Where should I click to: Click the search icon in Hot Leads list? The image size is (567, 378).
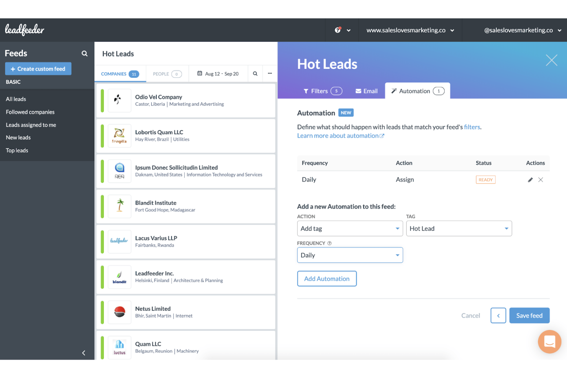pos(255,74)
